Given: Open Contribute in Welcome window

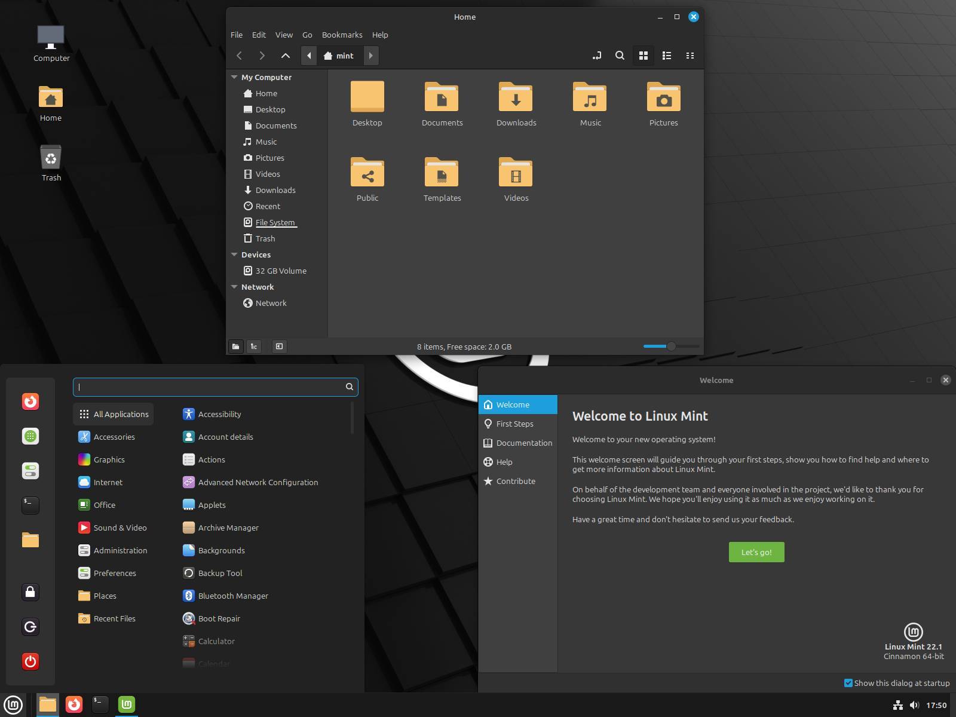Looking at the screenshot, I should tap(517, 481).
